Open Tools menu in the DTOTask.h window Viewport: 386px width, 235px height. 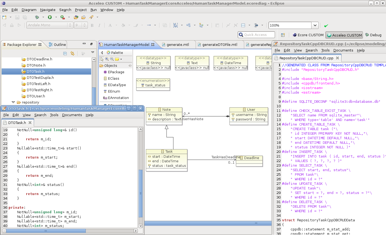pos(54,115)
